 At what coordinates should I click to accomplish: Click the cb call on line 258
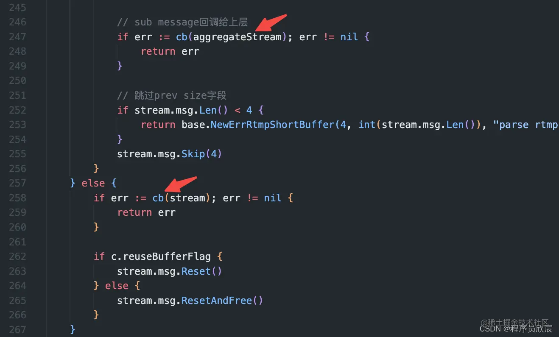(158, 198)
